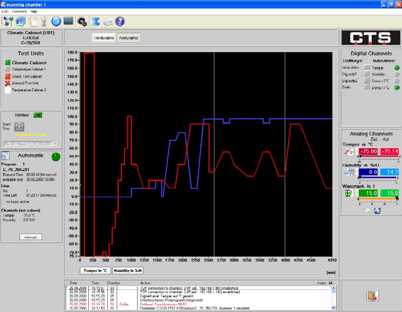Click the Start/Stop power button
This screenshot has width=402, height=312.
19,126
